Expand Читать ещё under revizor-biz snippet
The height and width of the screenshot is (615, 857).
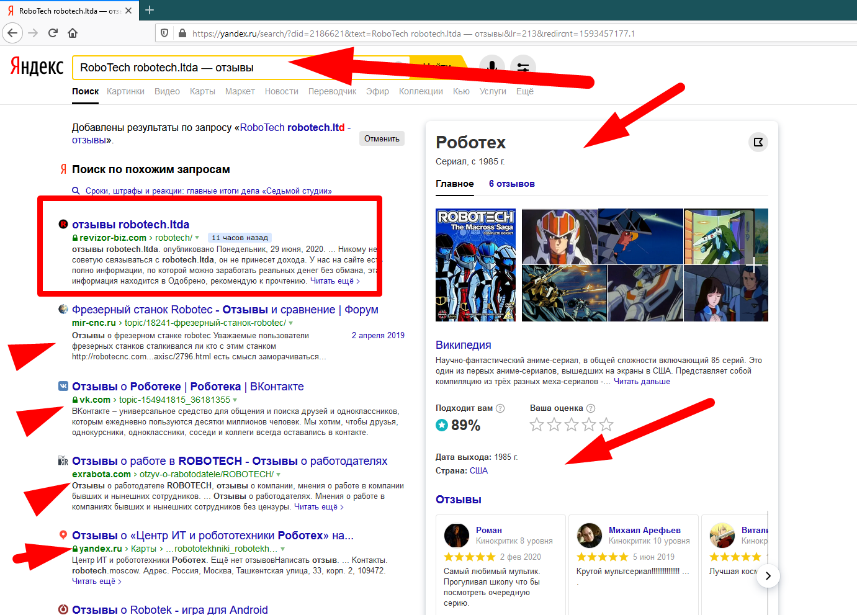[x=334, y=281]
